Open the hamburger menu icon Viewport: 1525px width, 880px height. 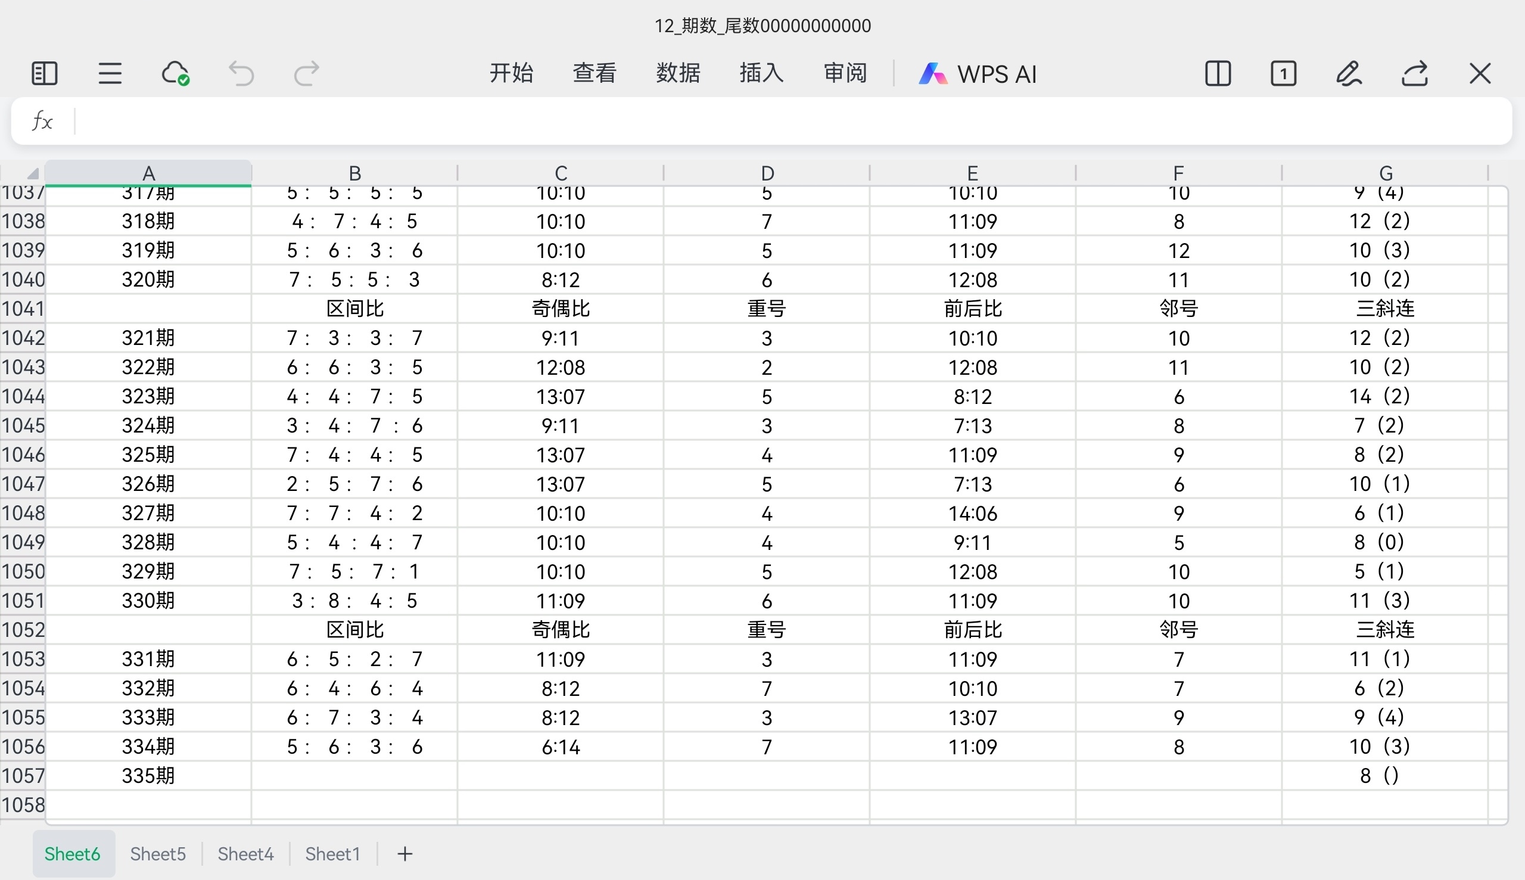point(110,74)
